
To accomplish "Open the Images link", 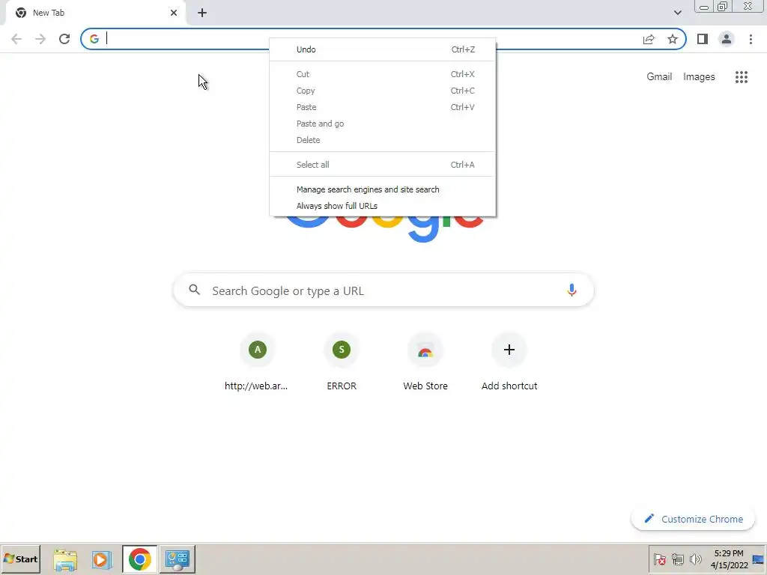I will coord(699,77).
